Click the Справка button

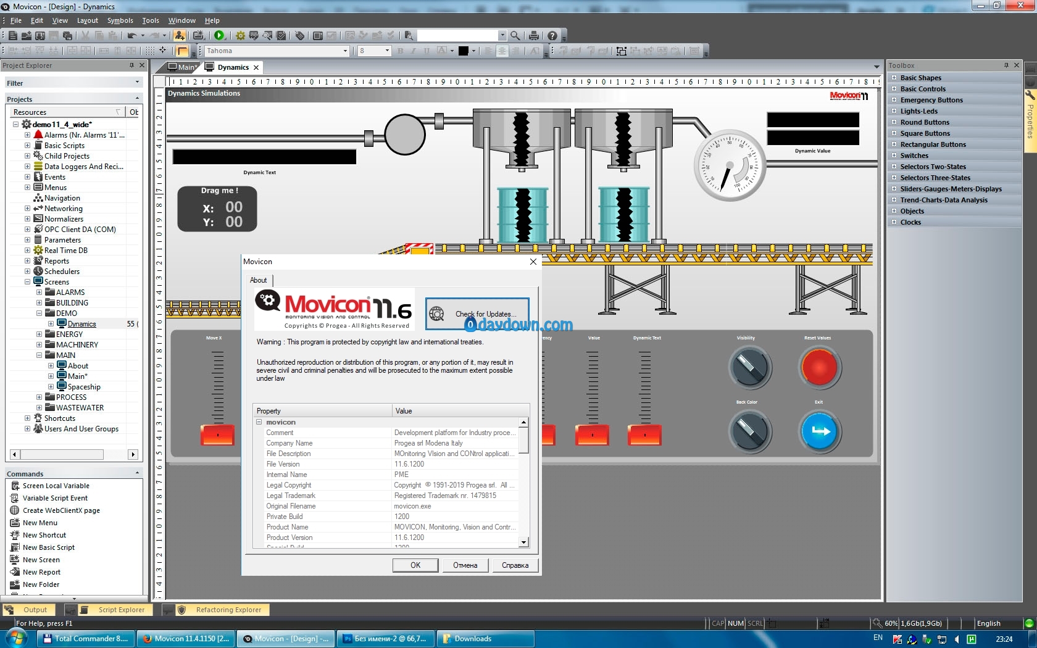coord(515,565)
